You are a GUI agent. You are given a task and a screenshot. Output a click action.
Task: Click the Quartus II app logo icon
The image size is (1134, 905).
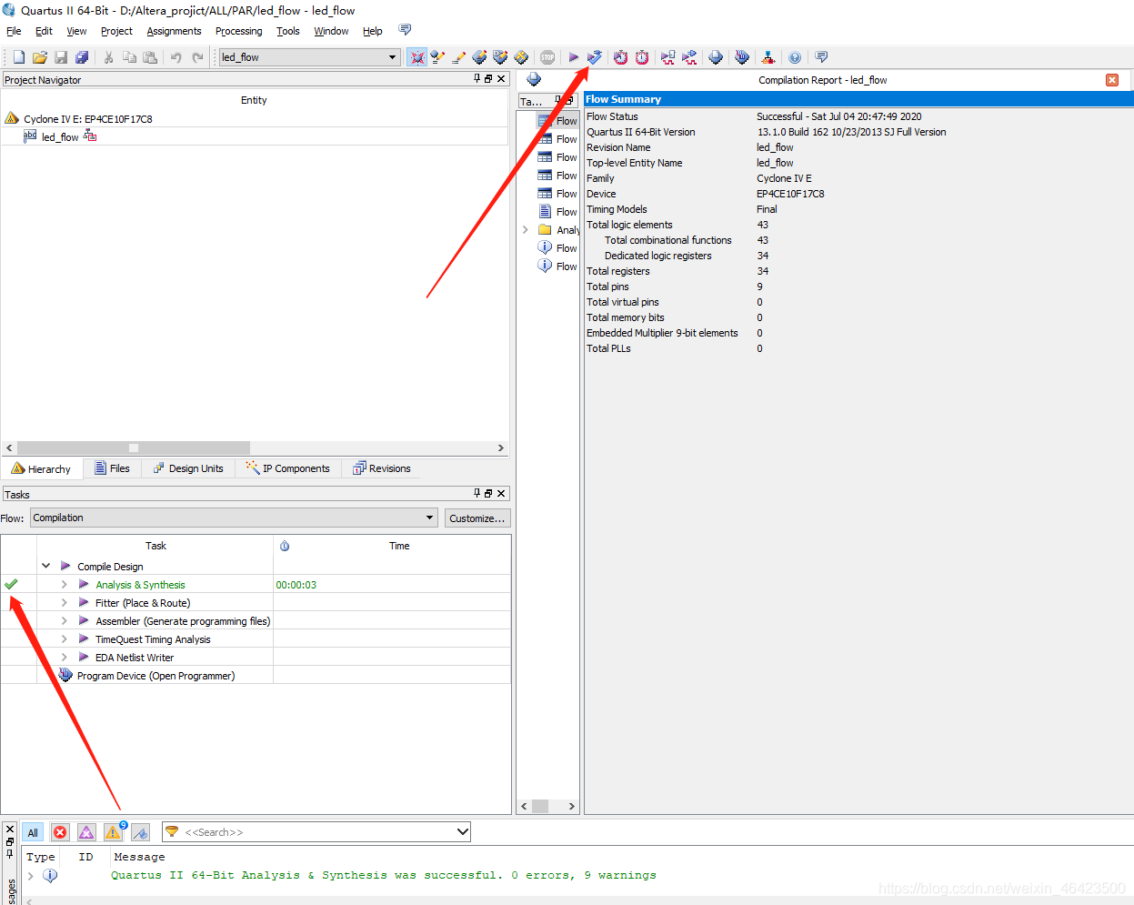[9, 10]
